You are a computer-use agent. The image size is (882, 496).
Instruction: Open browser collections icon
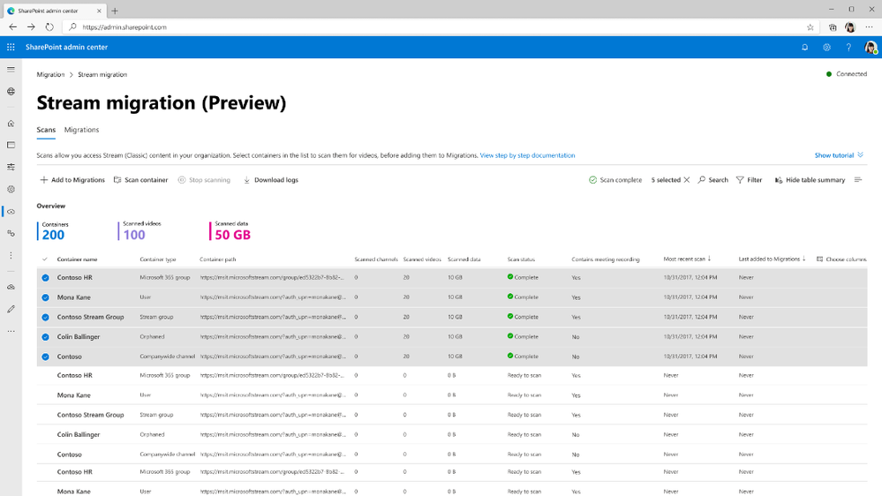[833, 27]
